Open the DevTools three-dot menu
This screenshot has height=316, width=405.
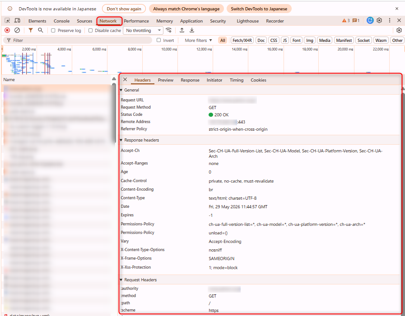[390, 20]
